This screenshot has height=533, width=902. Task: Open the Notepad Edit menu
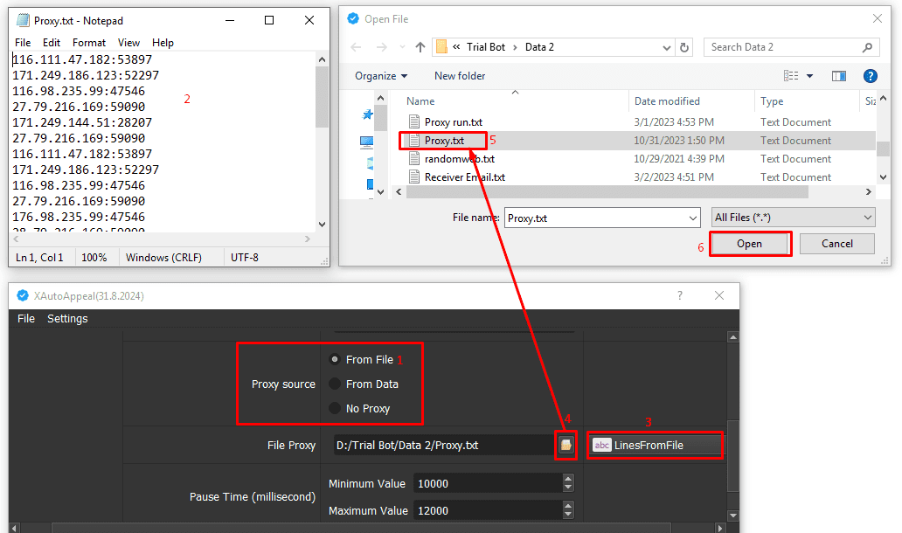(x=52, y=43)
